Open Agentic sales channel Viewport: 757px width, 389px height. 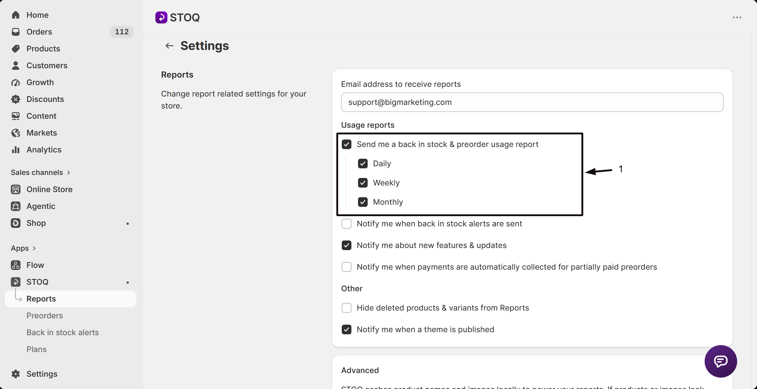70,206
